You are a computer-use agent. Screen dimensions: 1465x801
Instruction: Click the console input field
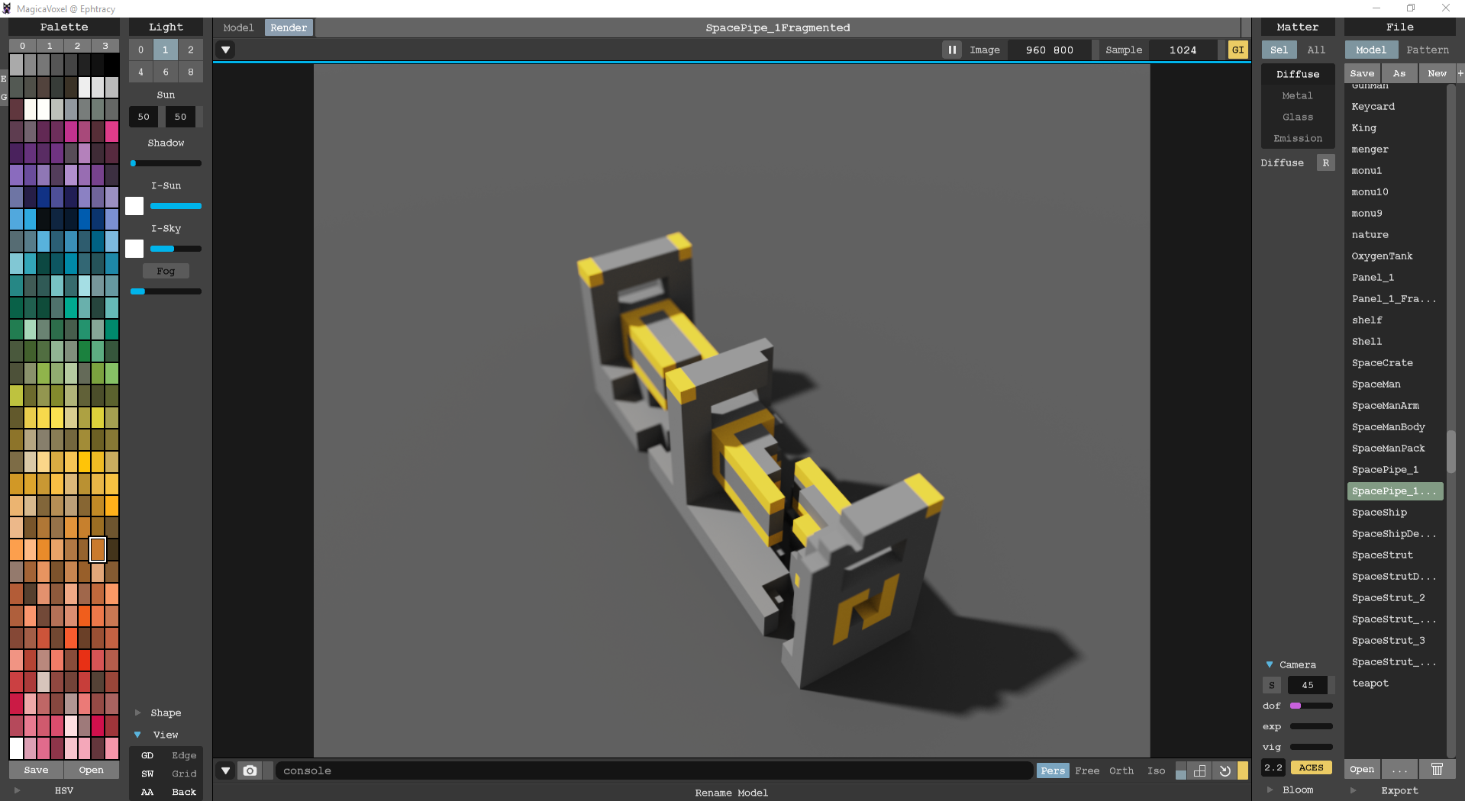click(653, 770)
